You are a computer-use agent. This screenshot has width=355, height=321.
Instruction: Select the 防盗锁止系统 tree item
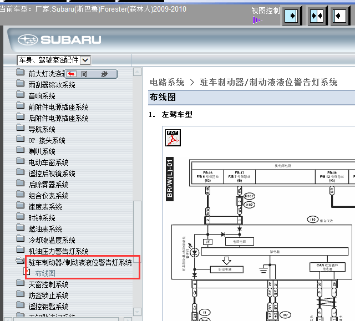[x=48, y=295]
